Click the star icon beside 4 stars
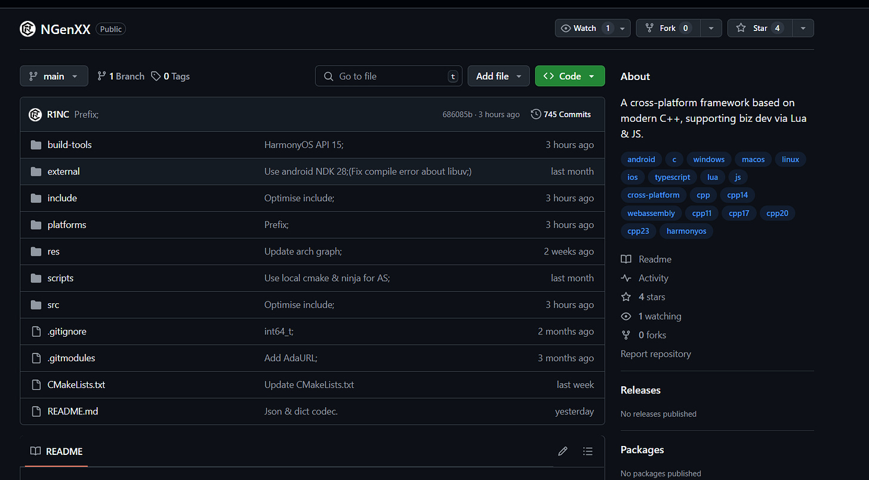This screenshot has height=480, width=869. [626, 297]
